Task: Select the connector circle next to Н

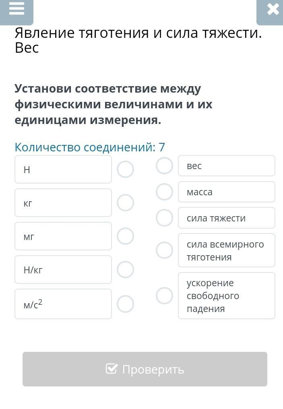Action: click(125, 169)
